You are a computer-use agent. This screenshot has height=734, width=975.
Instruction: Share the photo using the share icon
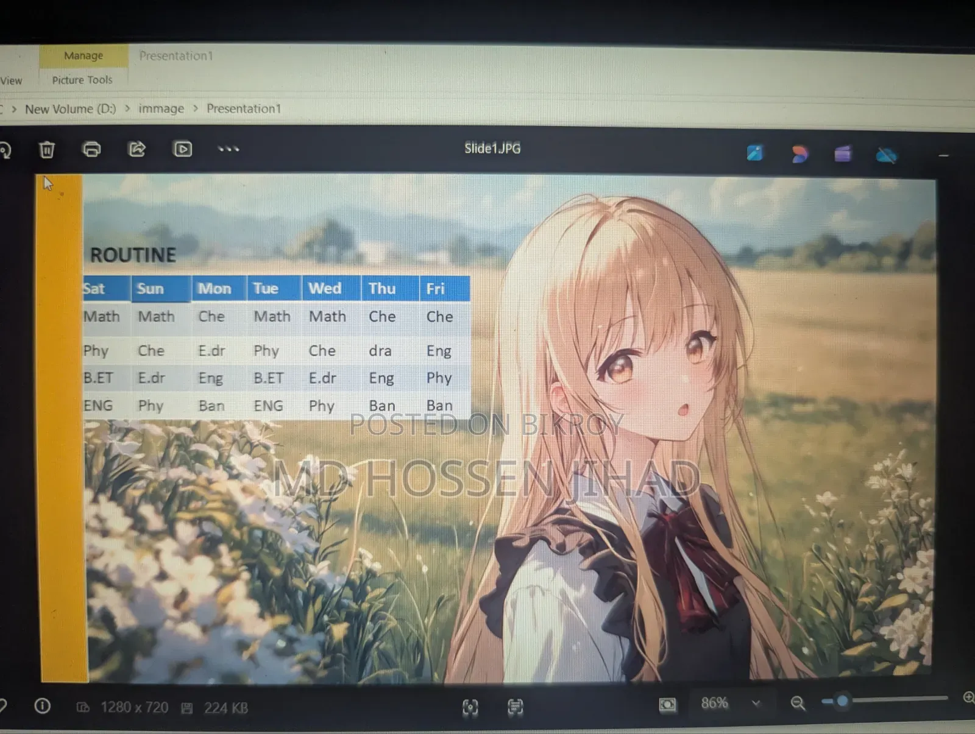click(x=137, y=149)
